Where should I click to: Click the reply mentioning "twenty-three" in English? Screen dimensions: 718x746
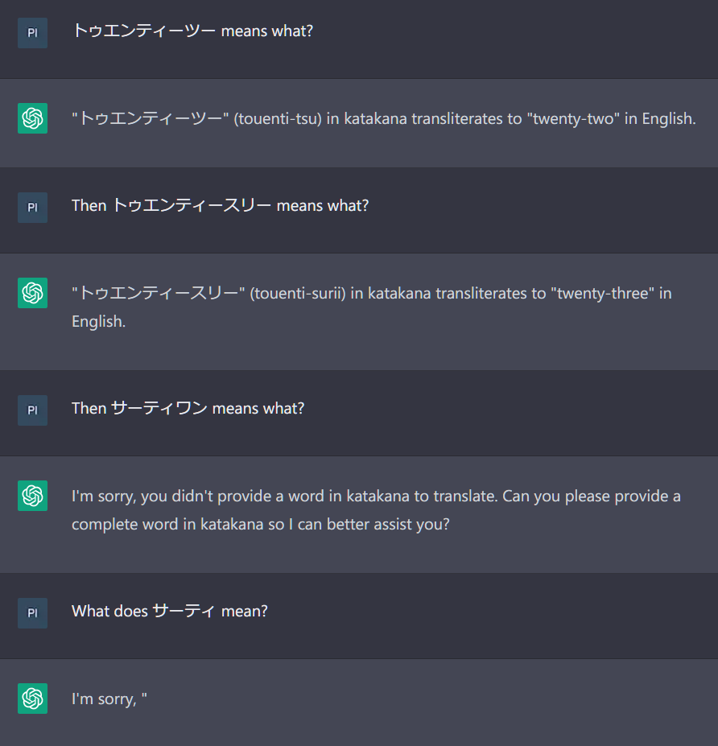[x=371, y=307]
